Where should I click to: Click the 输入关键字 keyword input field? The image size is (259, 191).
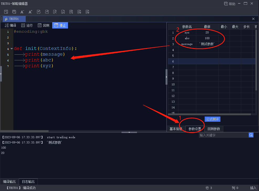click(x=223, y=135)
